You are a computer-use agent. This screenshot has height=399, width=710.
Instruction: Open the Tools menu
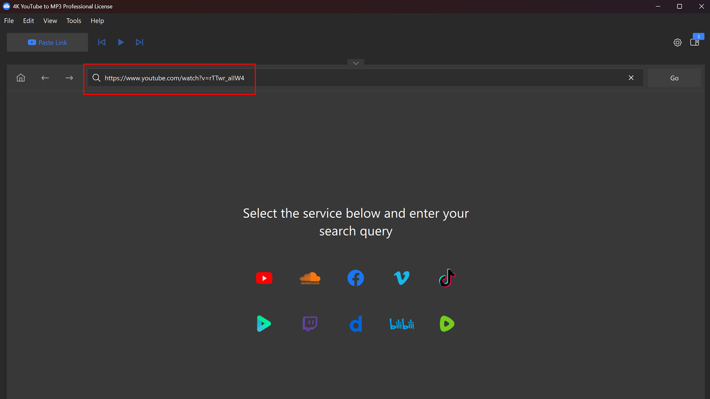pyautogui.click(x=74, y=21)
